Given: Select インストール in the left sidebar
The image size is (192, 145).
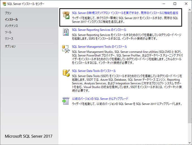Looking at the screenshot, I should click(x=11, y=19).
